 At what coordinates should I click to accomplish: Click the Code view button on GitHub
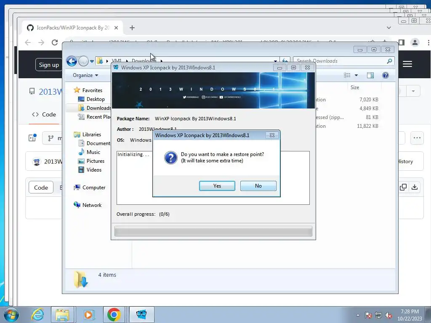[x=41, y=187]
